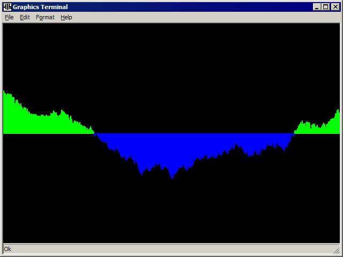Minimize the Graphics Terminal window
Viewport: 343px width, 257px height.
click(x=317, y=7)
